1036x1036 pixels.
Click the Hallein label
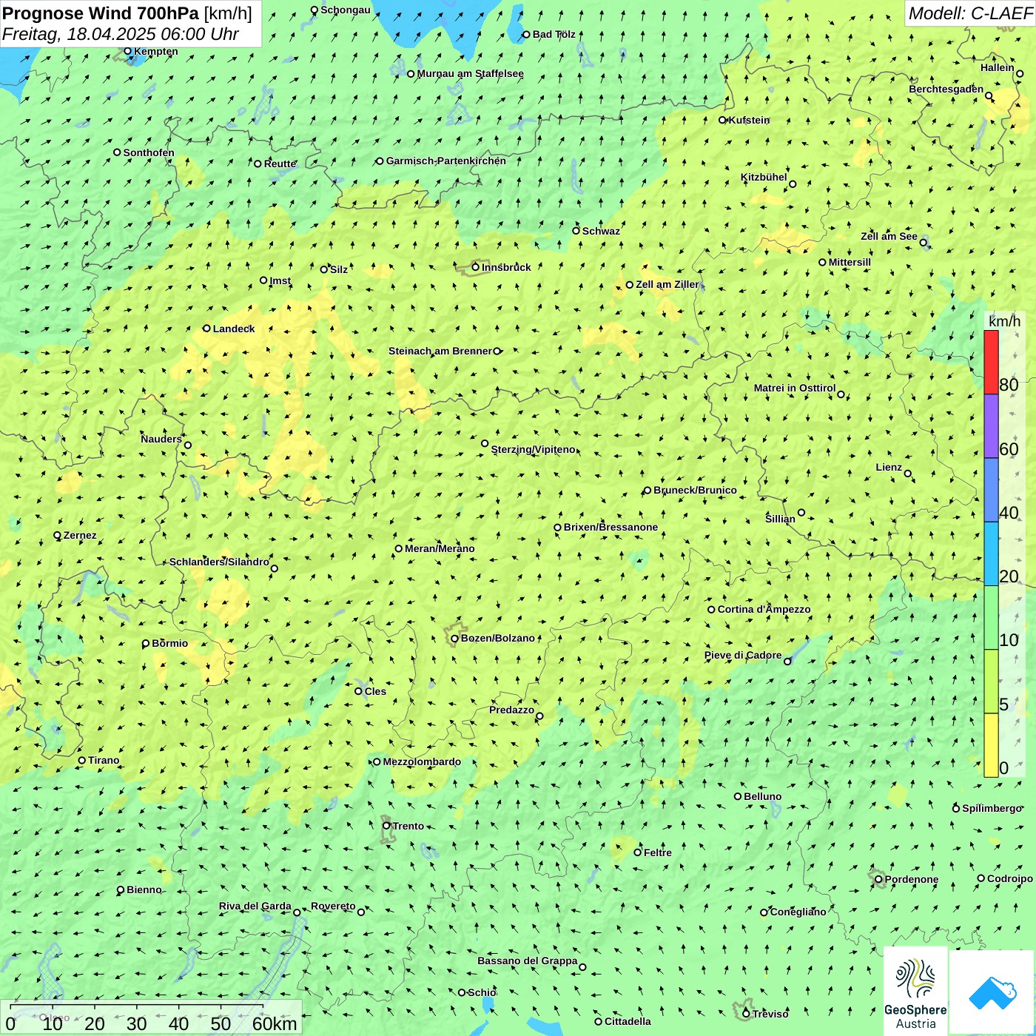[998, 67]
